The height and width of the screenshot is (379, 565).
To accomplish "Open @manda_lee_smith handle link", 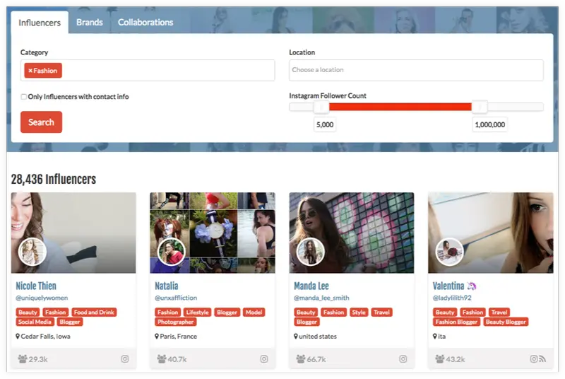I will 321,298.
